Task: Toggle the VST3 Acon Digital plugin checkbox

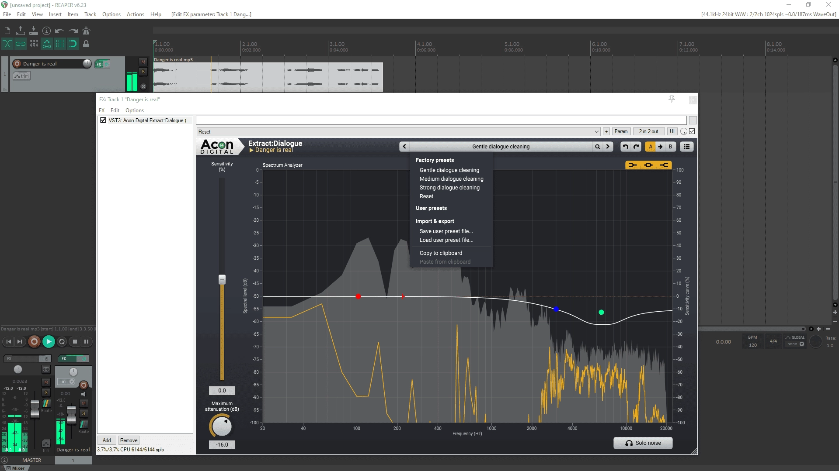Action: [103, 120]
